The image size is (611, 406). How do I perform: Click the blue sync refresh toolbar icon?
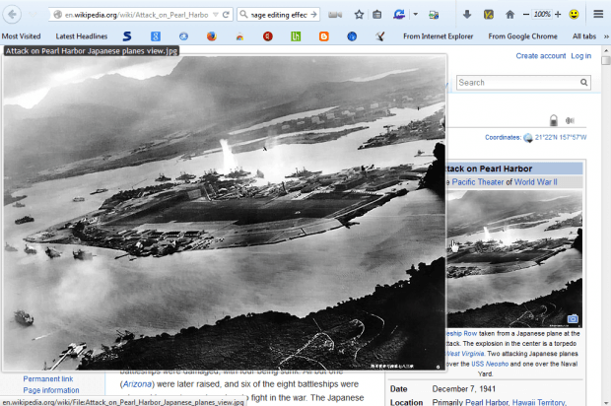(x=399, y=15)
